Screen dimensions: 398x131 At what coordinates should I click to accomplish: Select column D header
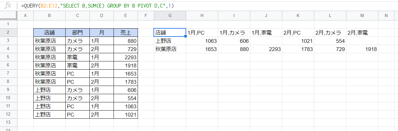click(102, 16)
